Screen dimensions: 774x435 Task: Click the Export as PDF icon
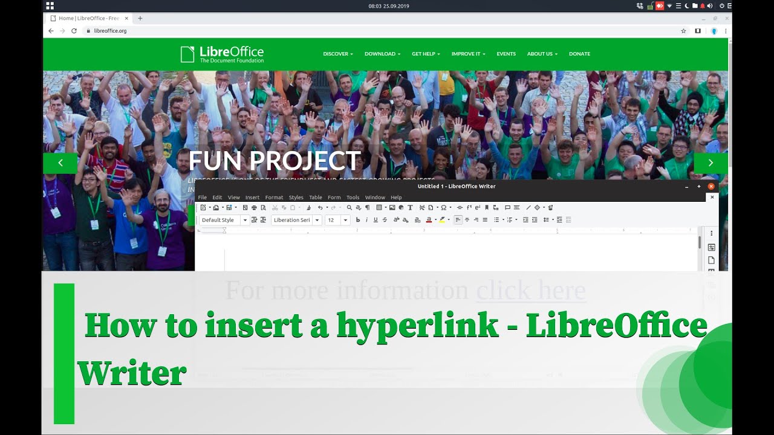click(x=245, y=207)
